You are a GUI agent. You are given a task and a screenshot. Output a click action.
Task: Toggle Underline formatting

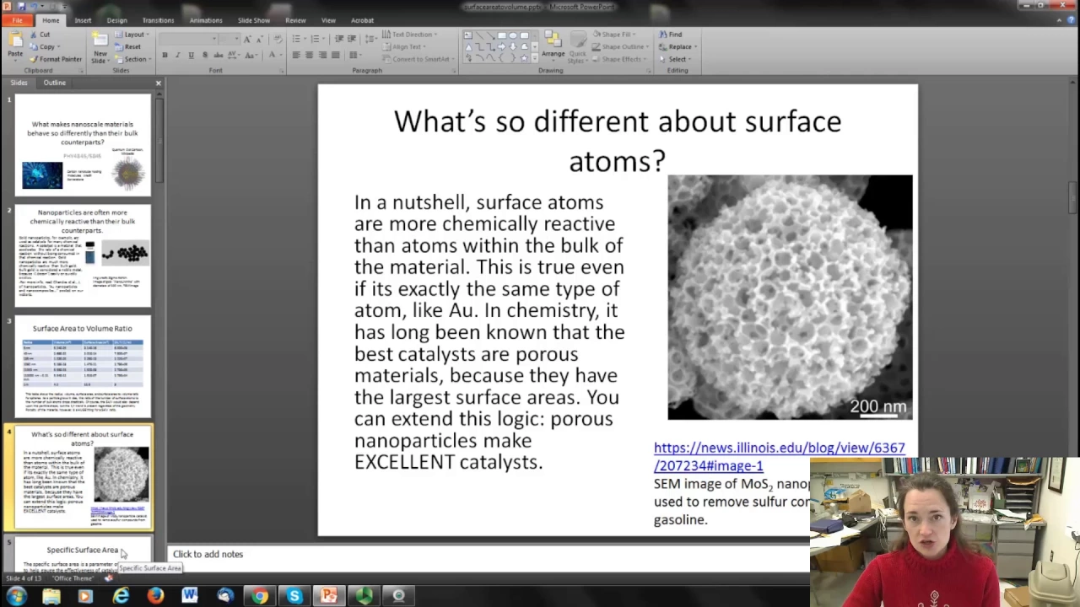(x=191, y=56)
